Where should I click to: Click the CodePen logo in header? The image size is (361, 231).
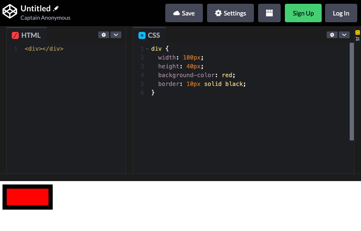[10, 11]
